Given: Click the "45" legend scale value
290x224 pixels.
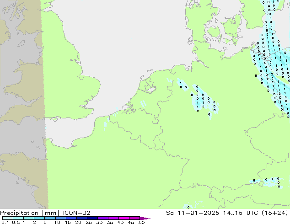Looking at the screenshot, I should pyautogui.click(x=131, y=222).
